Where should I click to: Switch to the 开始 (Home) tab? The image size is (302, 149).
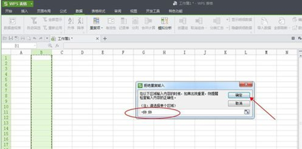coord(8,11)
